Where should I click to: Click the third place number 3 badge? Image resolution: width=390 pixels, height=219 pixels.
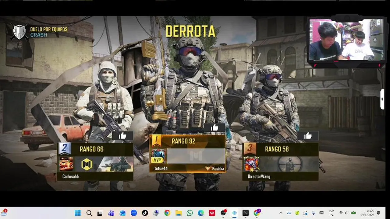(x=250, y=149)
